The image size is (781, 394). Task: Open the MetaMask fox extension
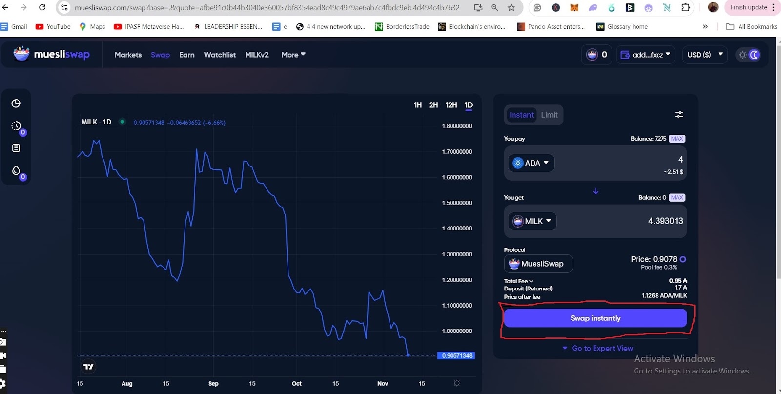[574, 7]
